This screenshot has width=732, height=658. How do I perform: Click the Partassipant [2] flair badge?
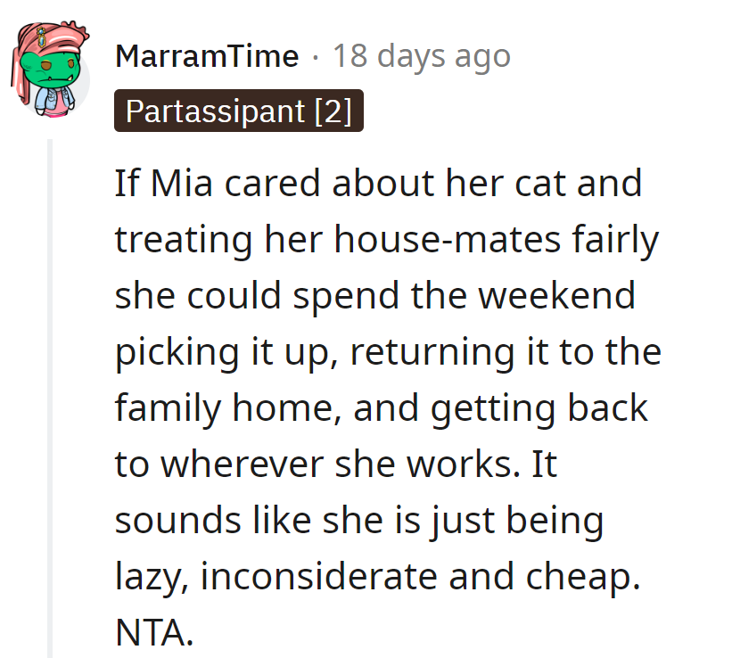point(238,112)
